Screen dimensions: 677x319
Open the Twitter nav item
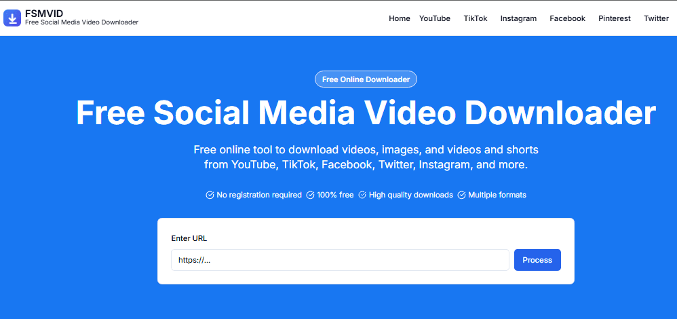click(656, 18)
